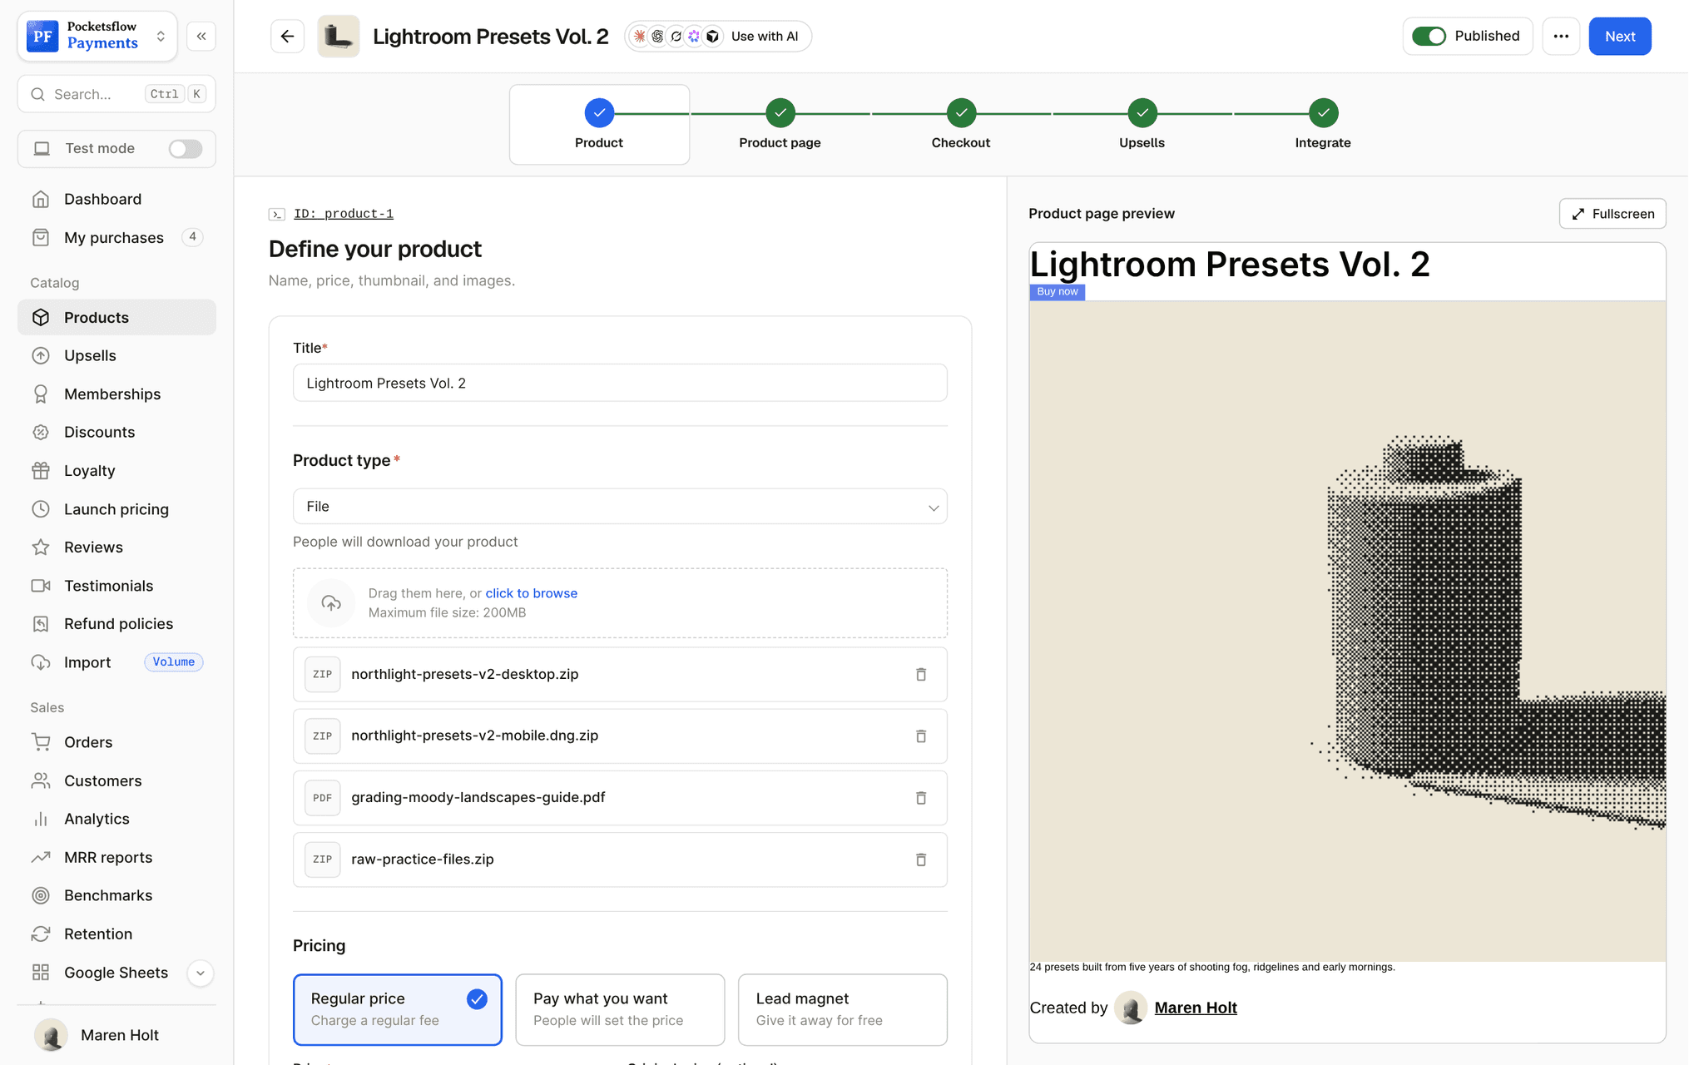Toggle the Published switch off
This screenshot has width=1704, height=1065.
1429,37
